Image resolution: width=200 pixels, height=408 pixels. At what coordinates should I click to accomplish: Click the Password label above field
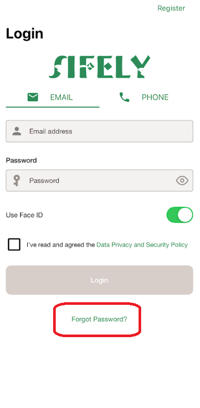point(21,160)
